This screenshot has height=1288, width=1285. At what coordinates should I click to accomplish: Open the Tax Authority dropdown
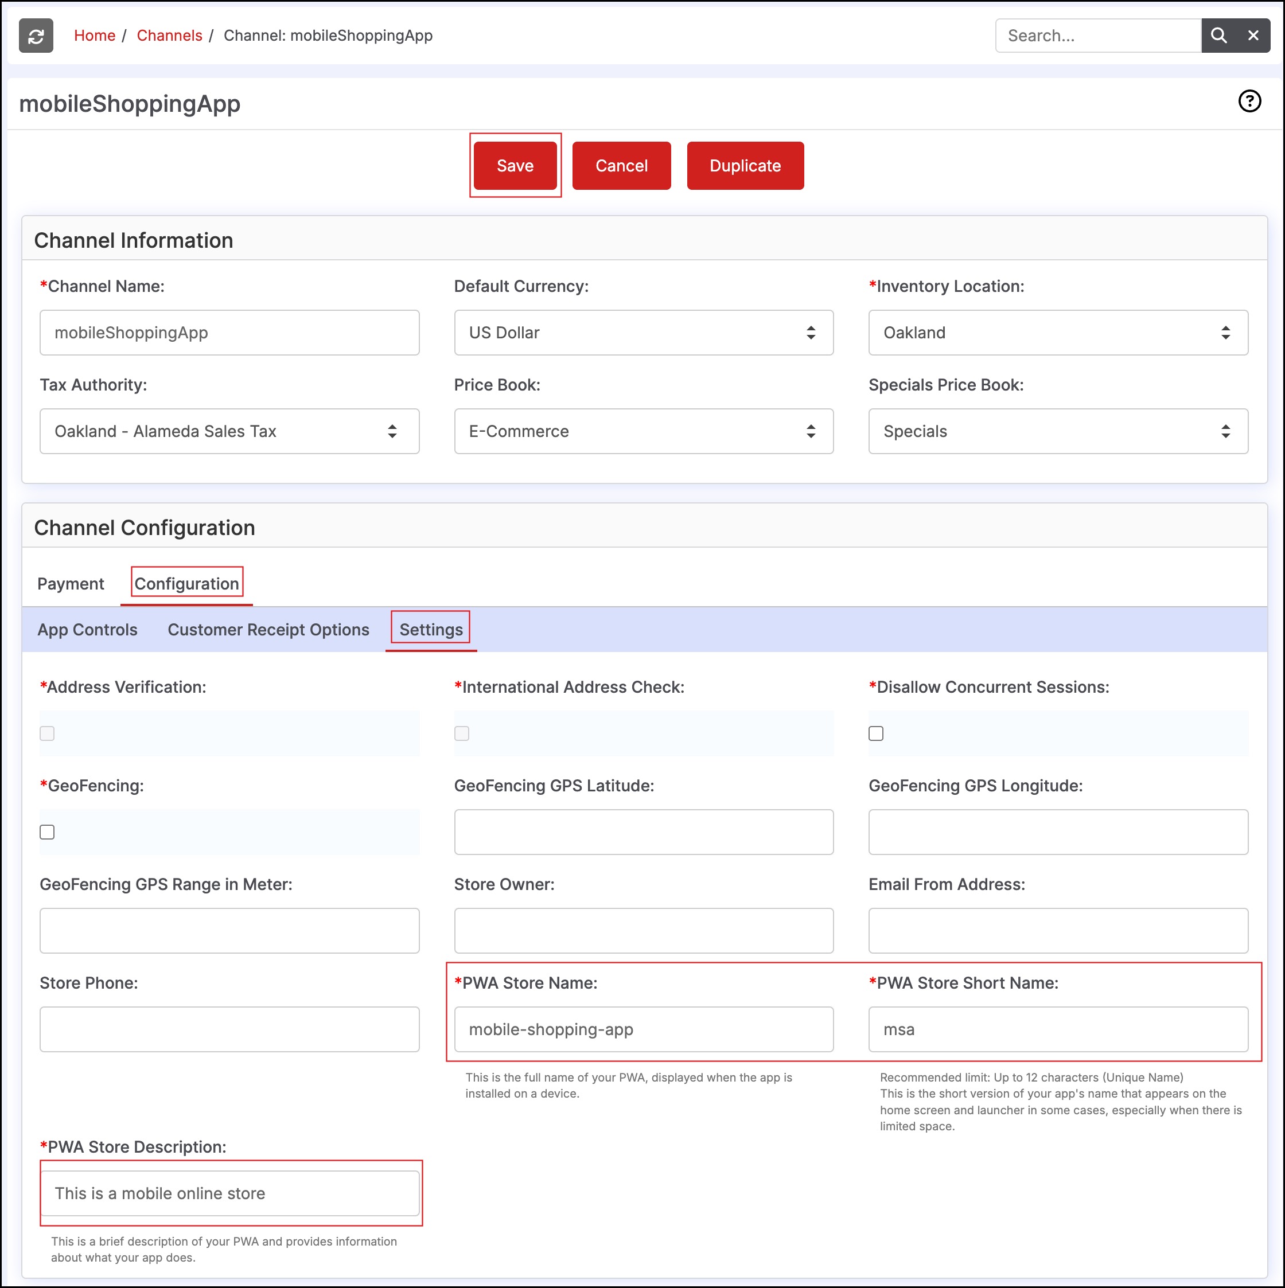[229, 431]
